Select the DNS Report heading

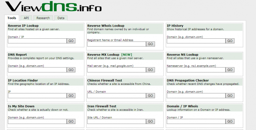coord(17,55)
